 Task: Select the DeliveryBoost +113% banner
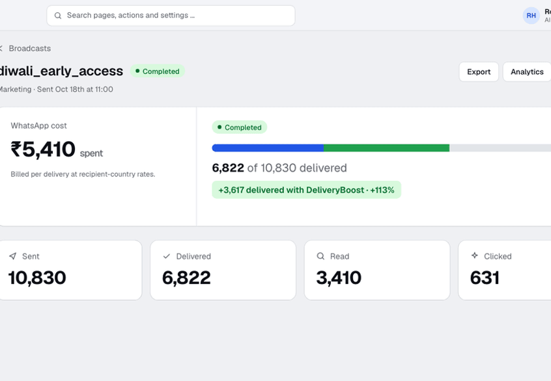(306, 190)
